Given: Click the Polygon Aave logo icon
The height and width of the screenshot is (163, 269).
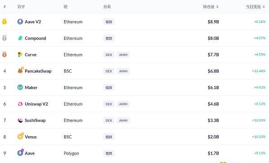Looking at the screenshot, I should click(x=21, y=153).
